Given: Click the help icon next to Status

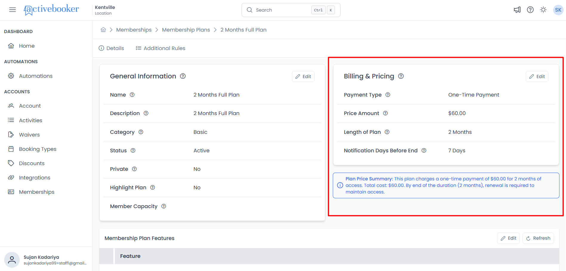Looking at the screenshot, I should 133,151.
